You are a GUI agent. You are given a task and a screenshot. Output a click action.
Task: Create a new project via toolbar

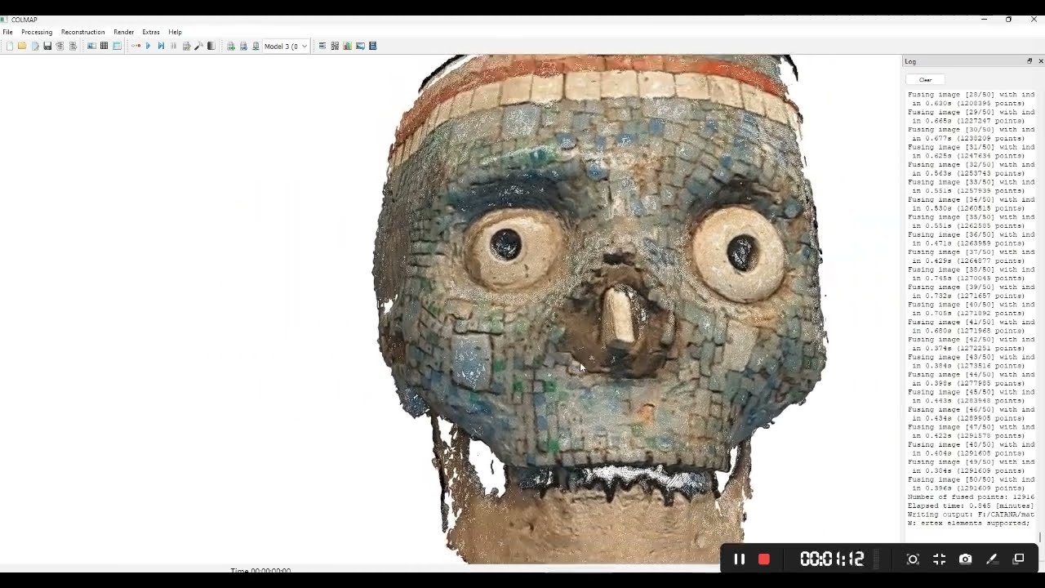9,47
